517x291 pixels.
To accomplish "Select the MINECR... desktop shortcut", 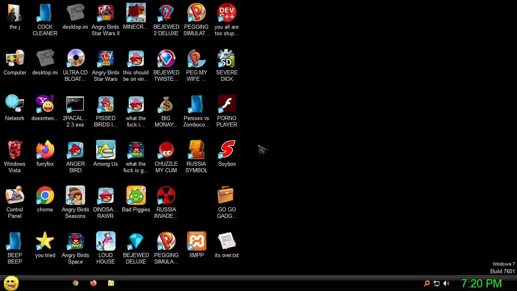I will tap(136, 13).
